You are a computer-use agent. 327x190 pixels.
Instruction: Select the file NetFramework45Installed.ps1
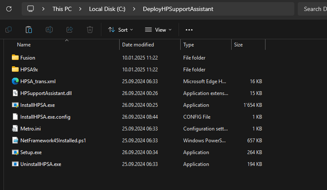pyautogui.click(x=53, y=141)
